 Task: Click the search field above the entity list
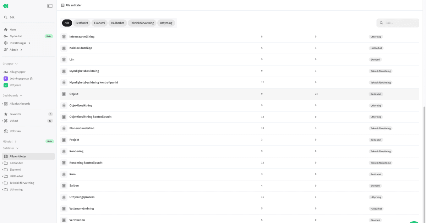tap(397, 23)
